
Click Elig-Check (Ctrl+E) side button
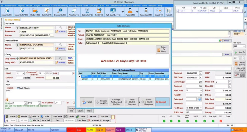[240, 75]
